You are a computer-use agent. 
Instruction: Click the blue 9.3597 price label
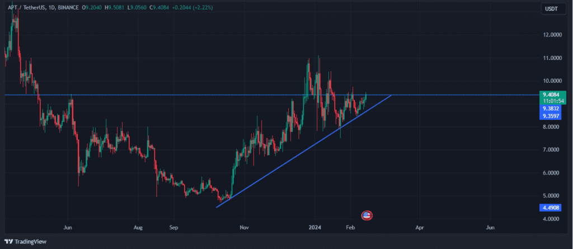(549, 116)
